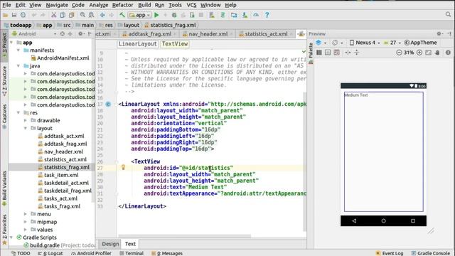455x256 pixels.
Task: Show warnings and errors icon in Preview
Action: pos(448,53)
